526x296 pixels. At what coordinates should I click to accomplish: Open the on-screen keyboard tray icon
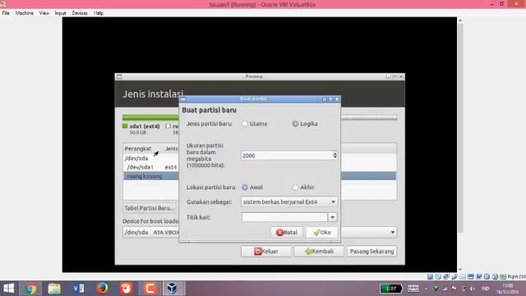[413, 289]
